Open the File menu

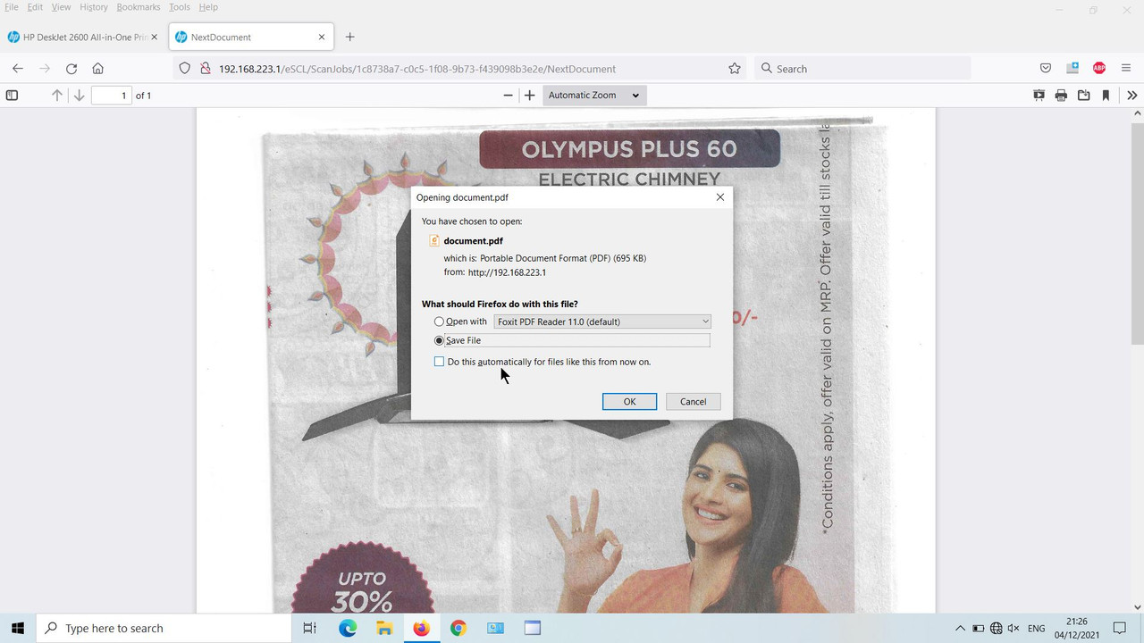[x=12, y=7]
